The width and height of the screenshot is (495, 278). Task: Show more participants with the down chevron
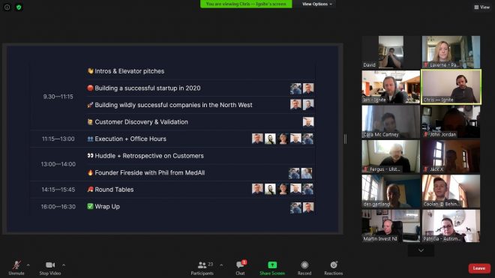coord(421,250)
